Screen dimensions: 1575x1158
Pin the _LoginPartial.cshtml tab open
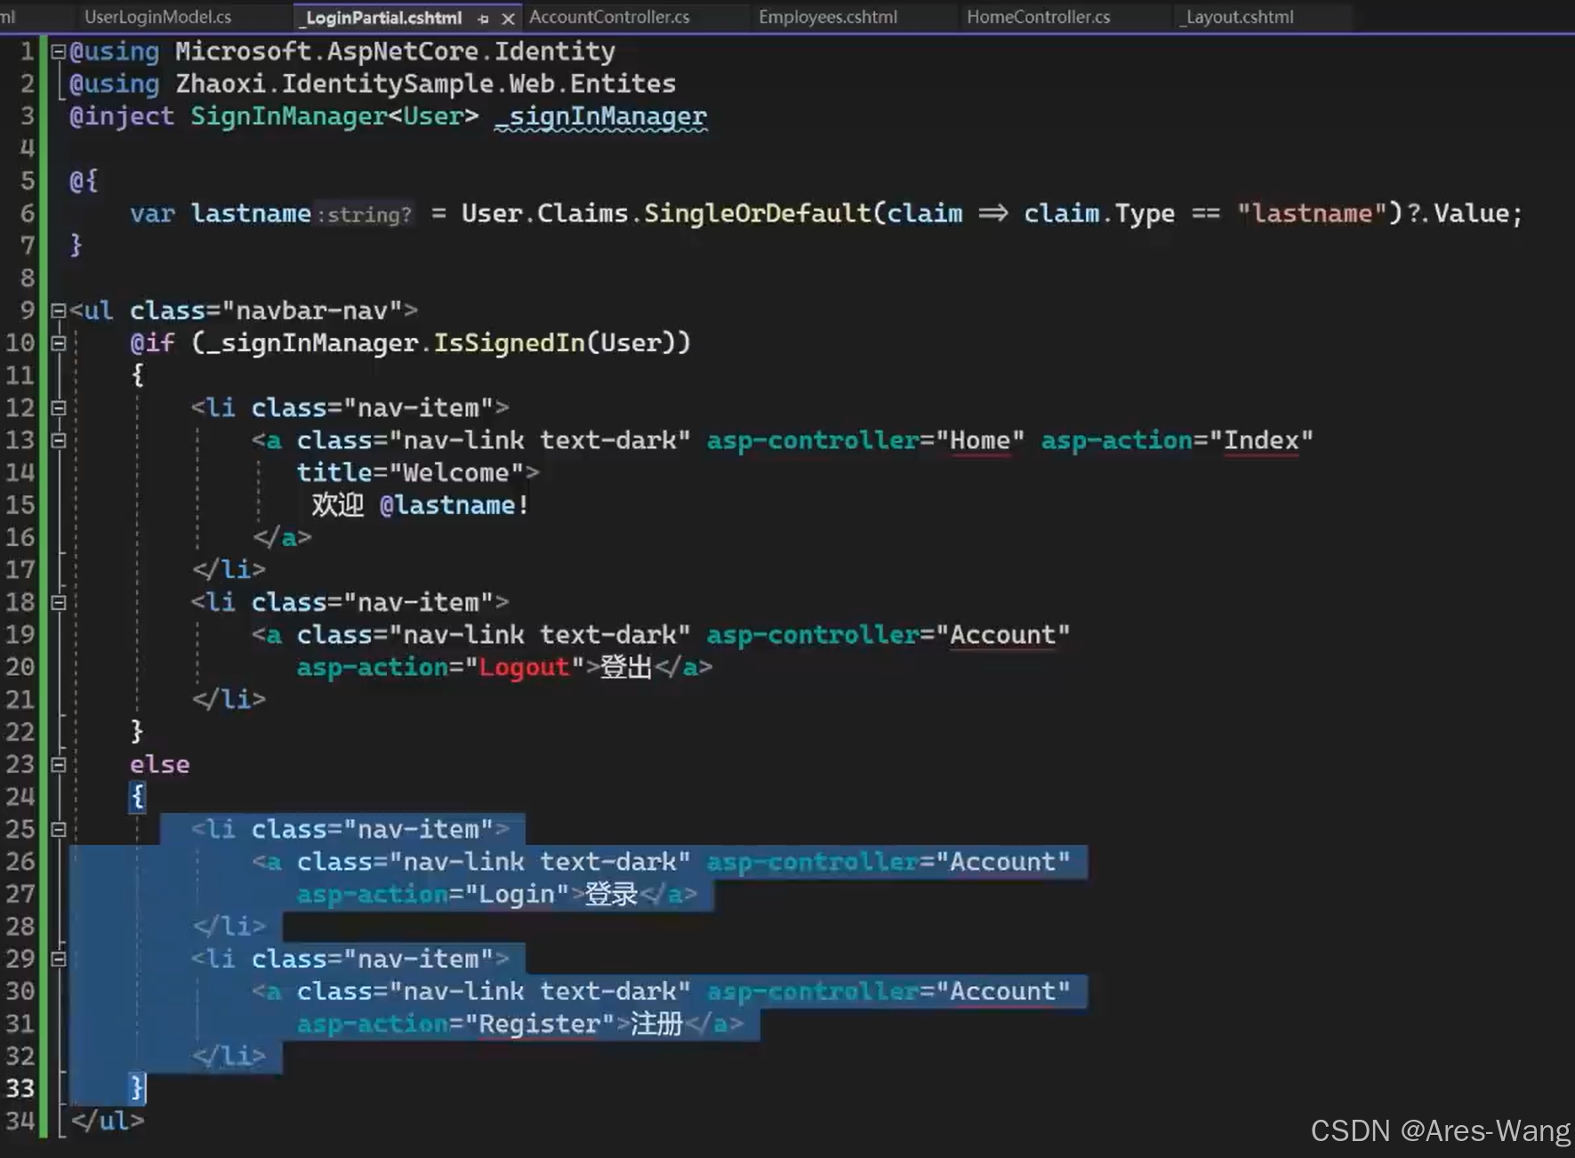482,17
